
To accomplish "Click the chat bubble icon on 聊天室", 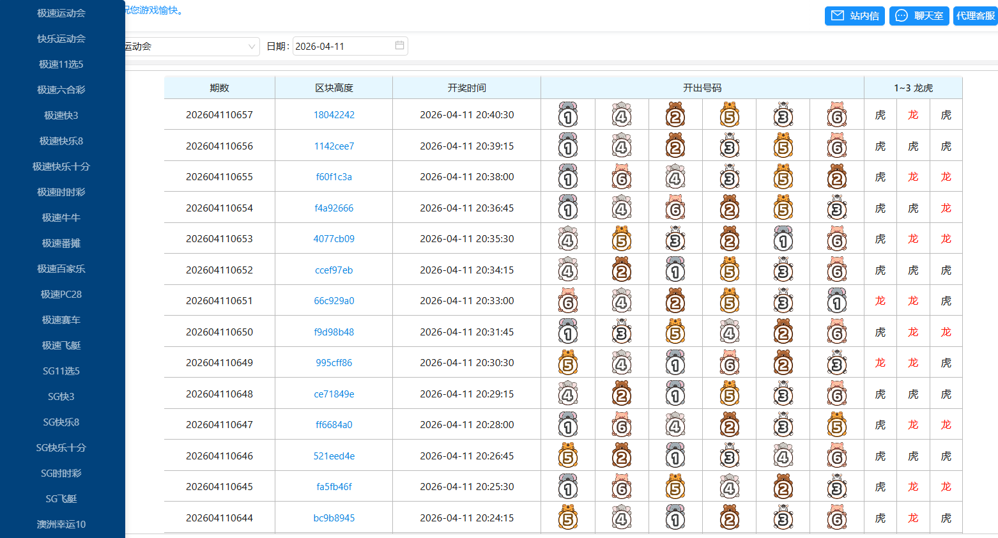I will click(x=902, y=16).
